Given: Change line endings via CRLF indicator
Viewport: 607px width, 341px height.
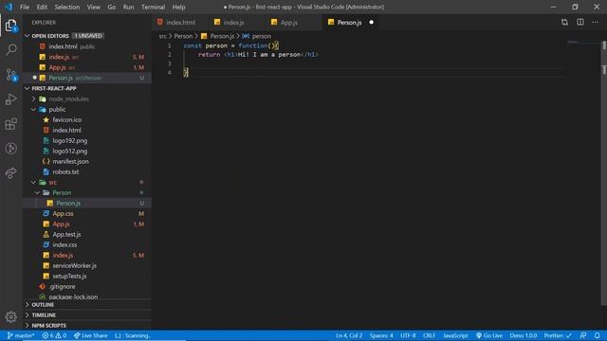Looking at the screenshot, I should click(x=429, y=335).
